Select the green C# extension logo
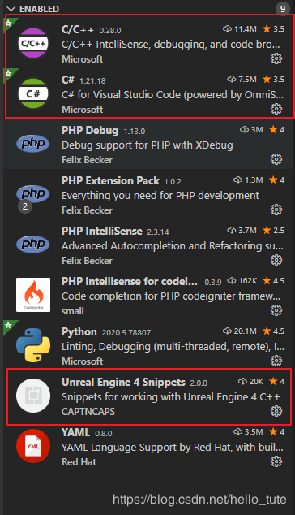This screenshot has height=515, width=295. click(x=33, y=93)
